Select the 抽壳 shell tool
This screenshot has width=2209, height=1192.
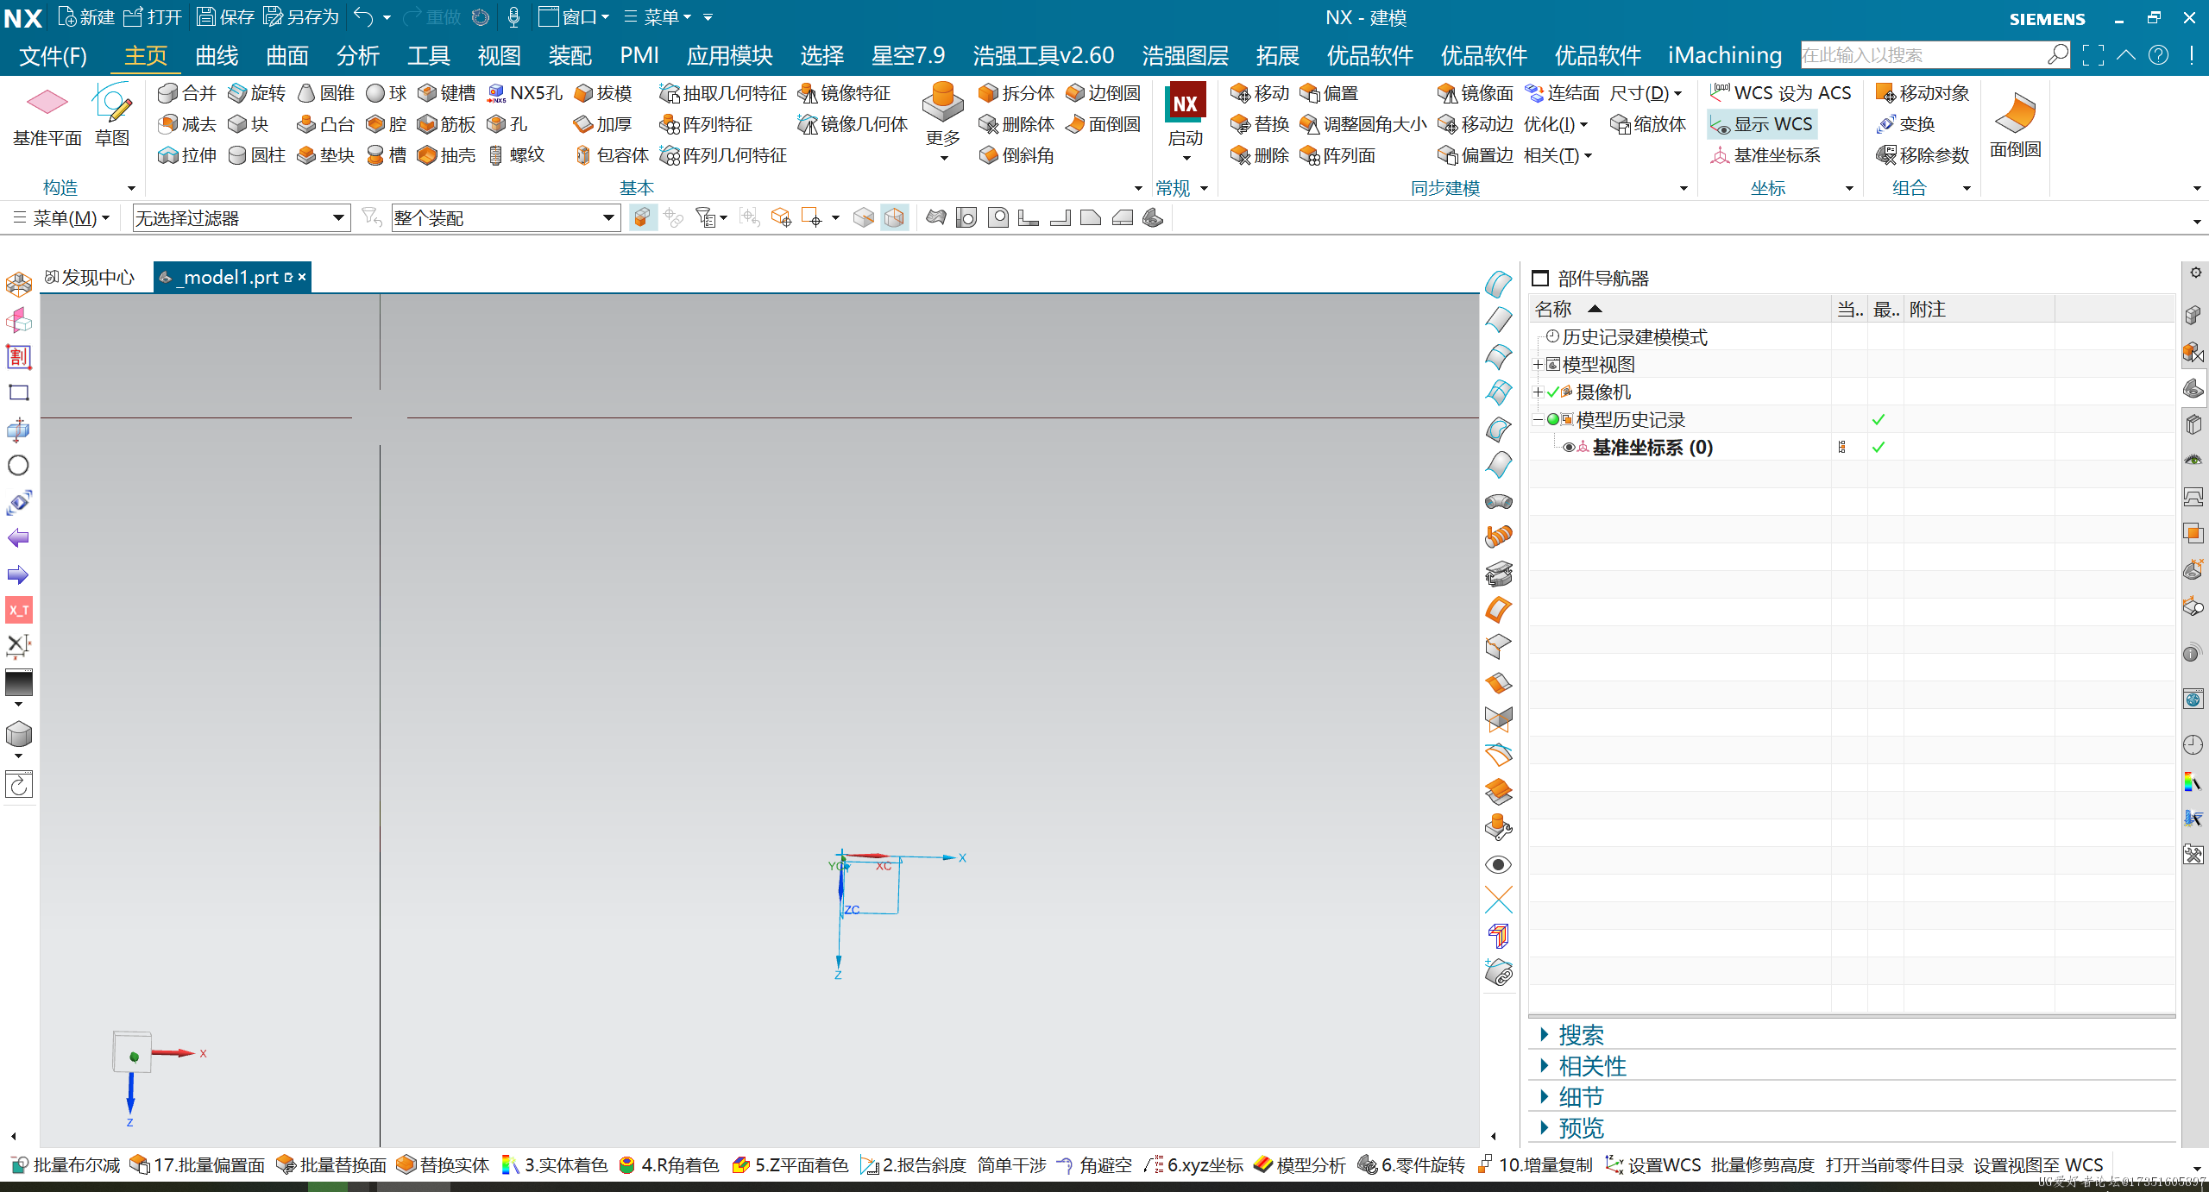(446, 155)
